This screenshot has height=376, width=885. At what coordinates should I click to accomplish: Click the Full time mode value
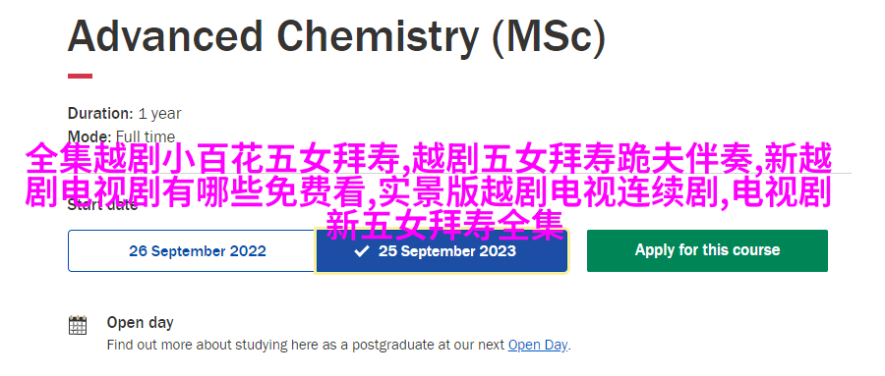click(146, 135)
